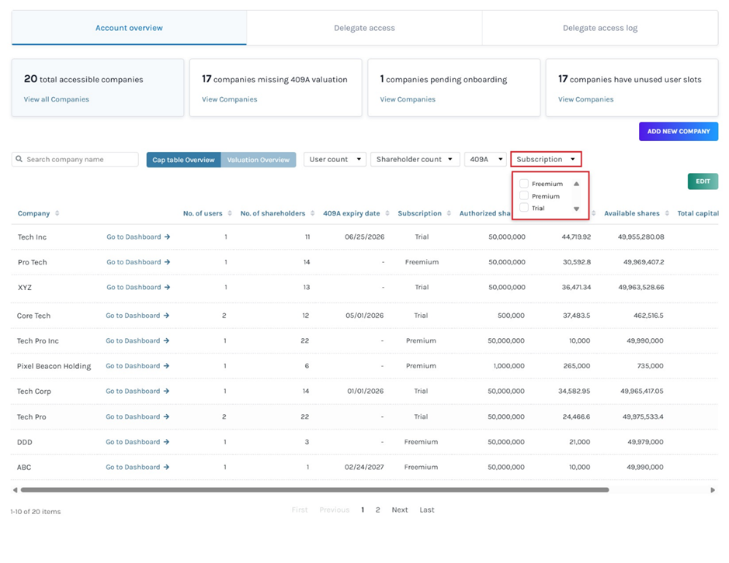729x563 pixels.
Task: Go to Dashboard for Tech Inc
Action: (x=138, y=237)
